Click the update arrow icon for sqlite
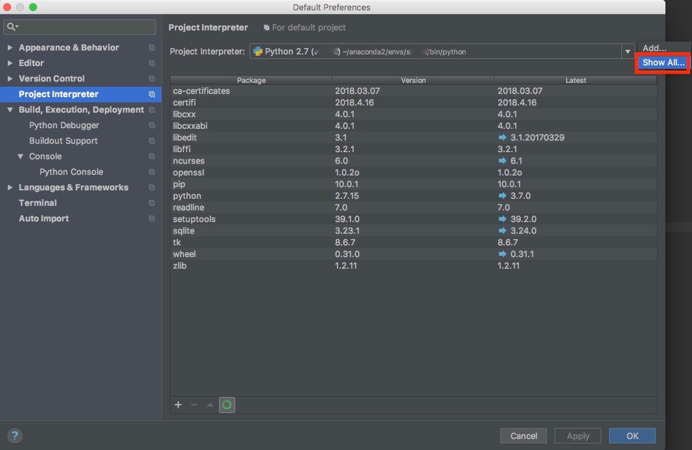 tap(502, 231)
